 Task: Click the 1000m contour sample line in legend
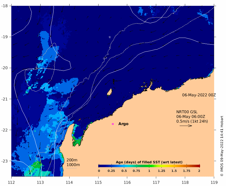tap(71, 168)
